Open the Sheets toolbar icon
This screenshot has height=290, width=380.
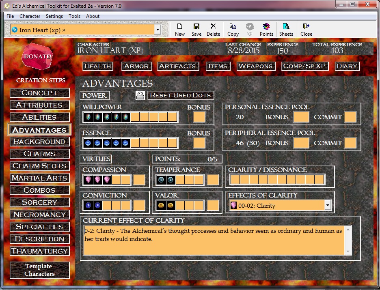click(x=286, y=30)
